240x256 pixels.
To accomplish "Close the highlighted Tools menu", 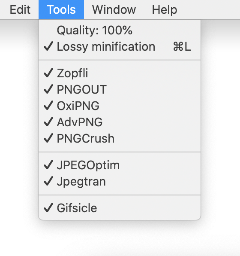I will [x=61, y=9].
